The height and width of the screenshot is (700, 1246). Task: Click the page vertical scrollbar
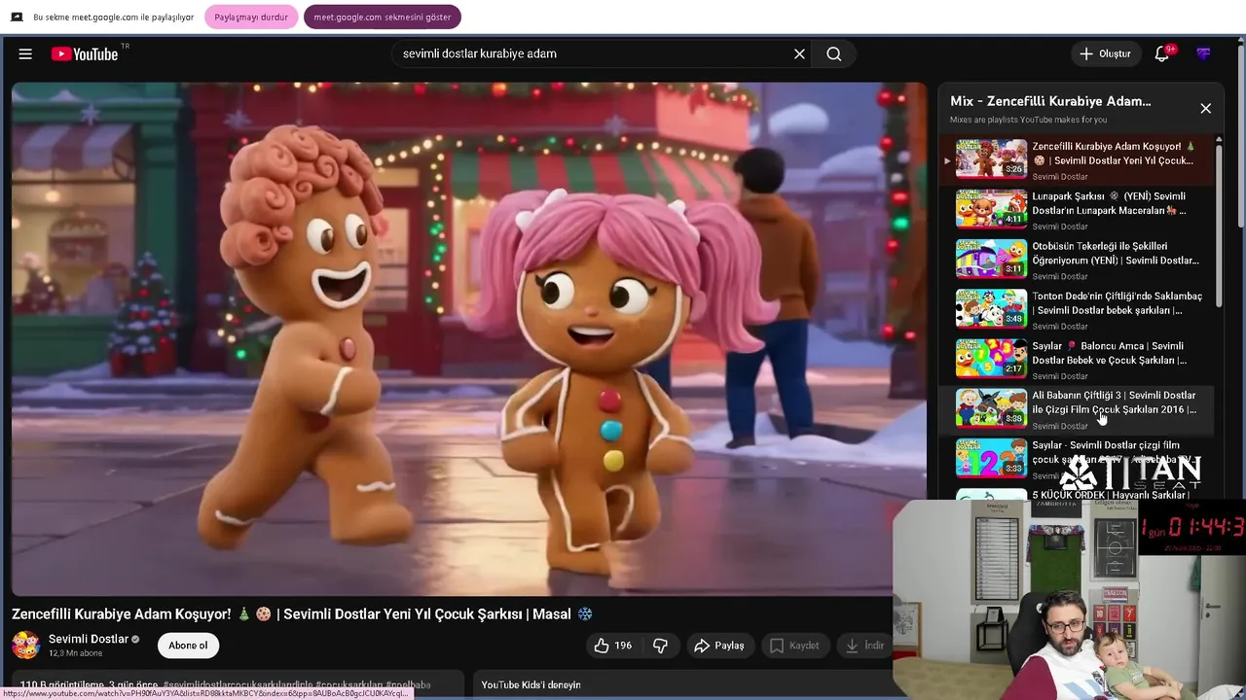click(1240, 136)
